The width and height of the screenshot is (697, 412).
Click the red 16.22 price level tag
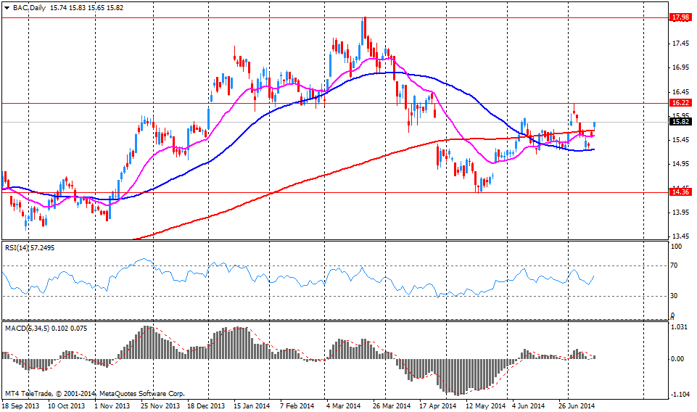click(x=680, y=104)
